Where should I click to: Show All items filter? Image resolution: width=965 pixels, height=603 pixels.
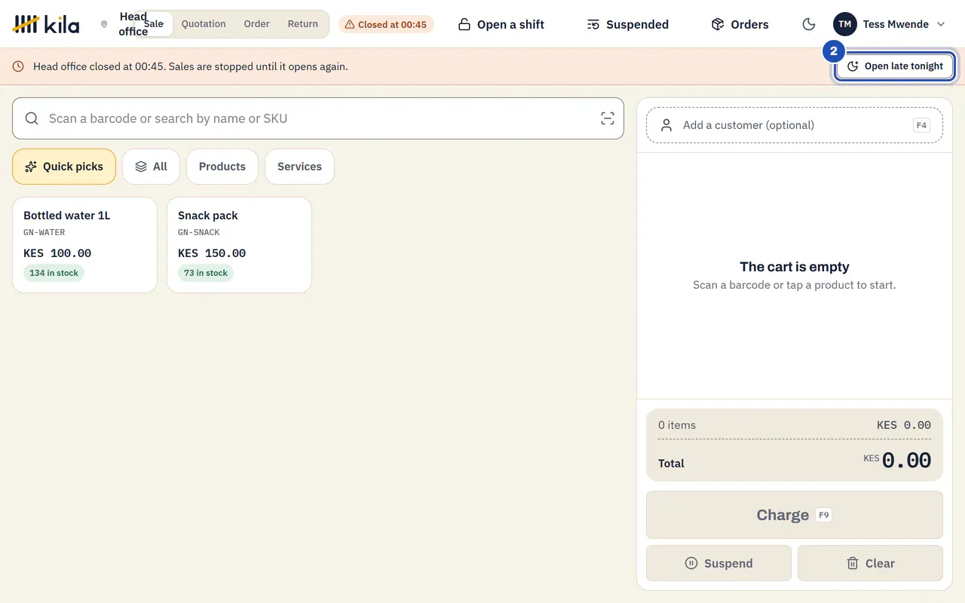point(151,167)
